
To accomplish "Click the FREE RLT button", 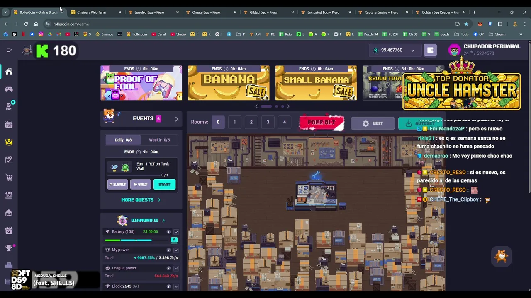I will click(322, 123).
